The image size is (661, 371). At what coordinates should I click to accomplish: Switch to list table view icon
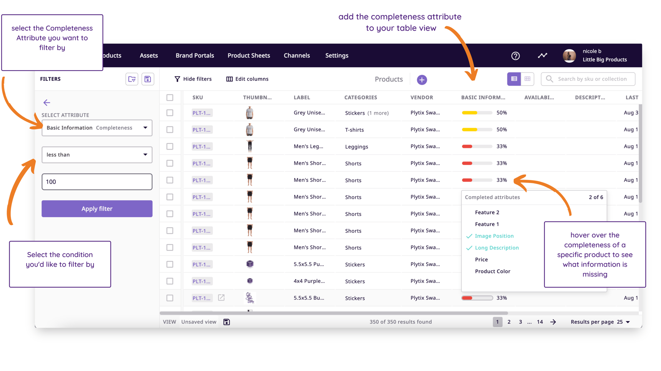[x=514, y=79]
